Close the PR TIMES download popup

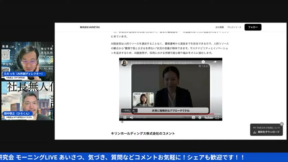click(x=282, y=124)
